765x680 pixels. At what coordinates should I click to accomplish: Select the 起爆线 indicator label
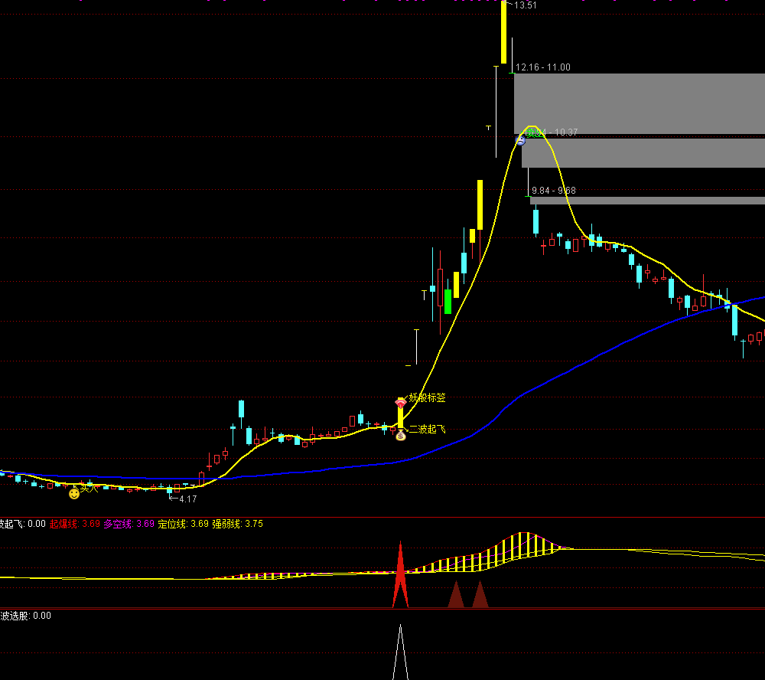click(64, 524)
